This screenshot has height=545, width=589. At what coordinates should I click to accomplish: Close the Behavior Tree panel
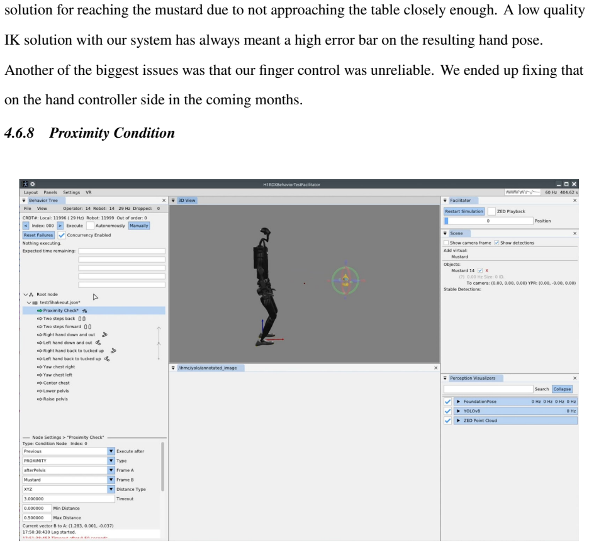(164, 201)
